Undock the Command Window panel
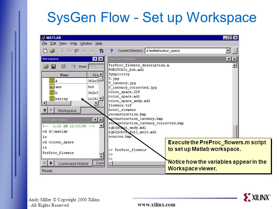 tap(229, 59)
